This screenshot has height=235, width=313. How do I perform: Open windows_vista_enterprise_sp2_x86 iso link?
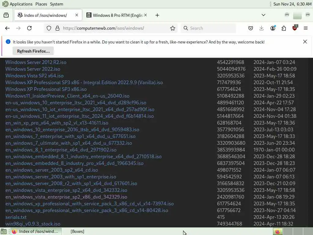click(x=66, y=197)
